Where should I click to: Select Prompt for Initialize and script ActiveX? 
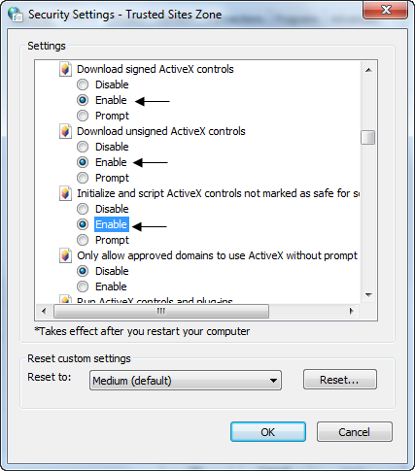83,240
